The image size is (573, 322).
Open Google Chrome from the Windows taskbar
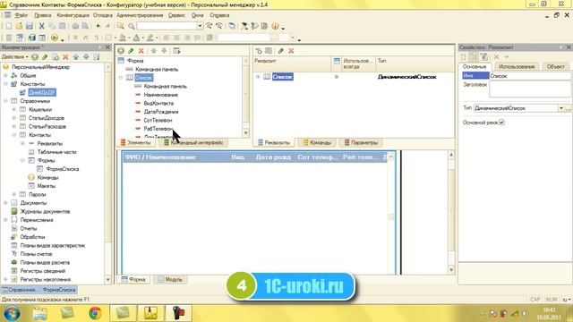pyautogui.click(x=95, y=313)
